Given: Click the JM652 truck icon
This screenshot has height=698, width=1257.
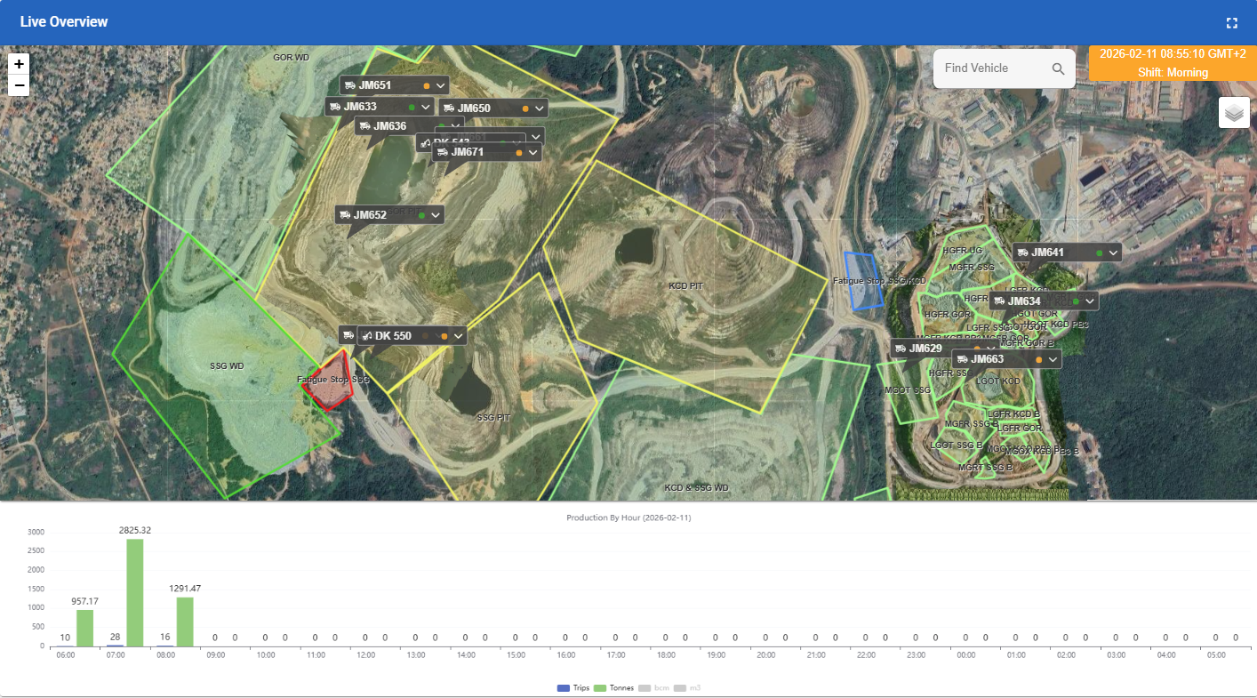Looking at the screenshot, I should (345, 215).
